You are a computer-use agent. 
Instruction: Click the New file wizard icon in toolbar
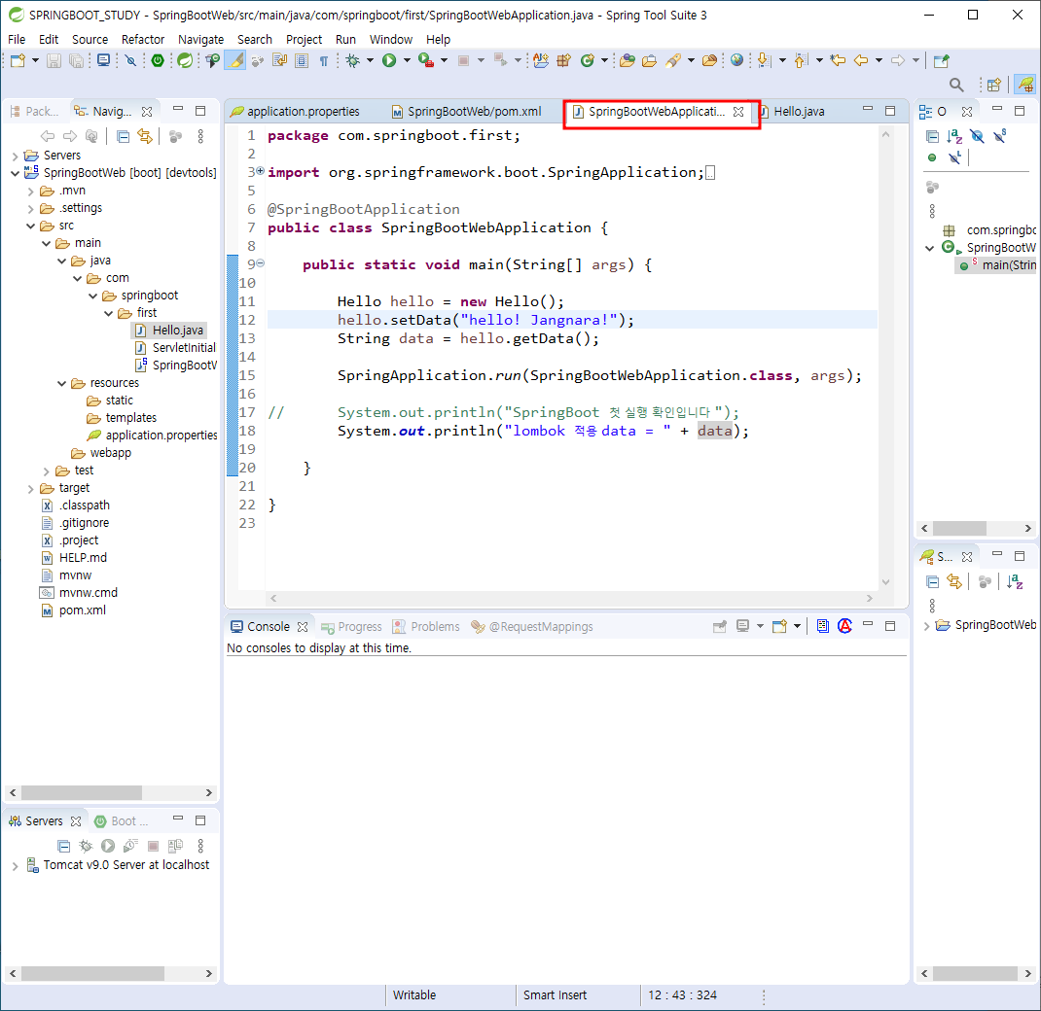click(x=18, y=61)
